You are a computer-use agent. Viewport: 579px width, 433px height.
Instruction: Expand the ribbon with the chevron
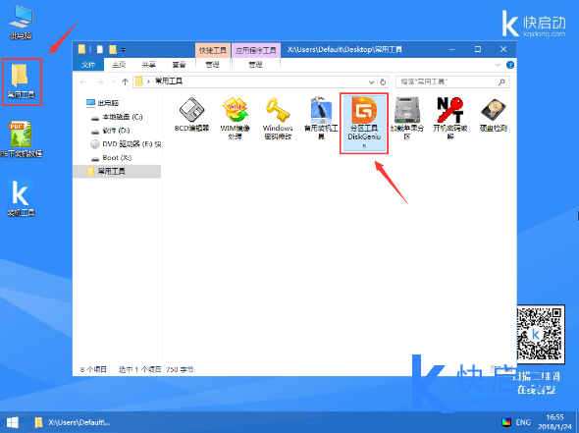pos(498,65)
